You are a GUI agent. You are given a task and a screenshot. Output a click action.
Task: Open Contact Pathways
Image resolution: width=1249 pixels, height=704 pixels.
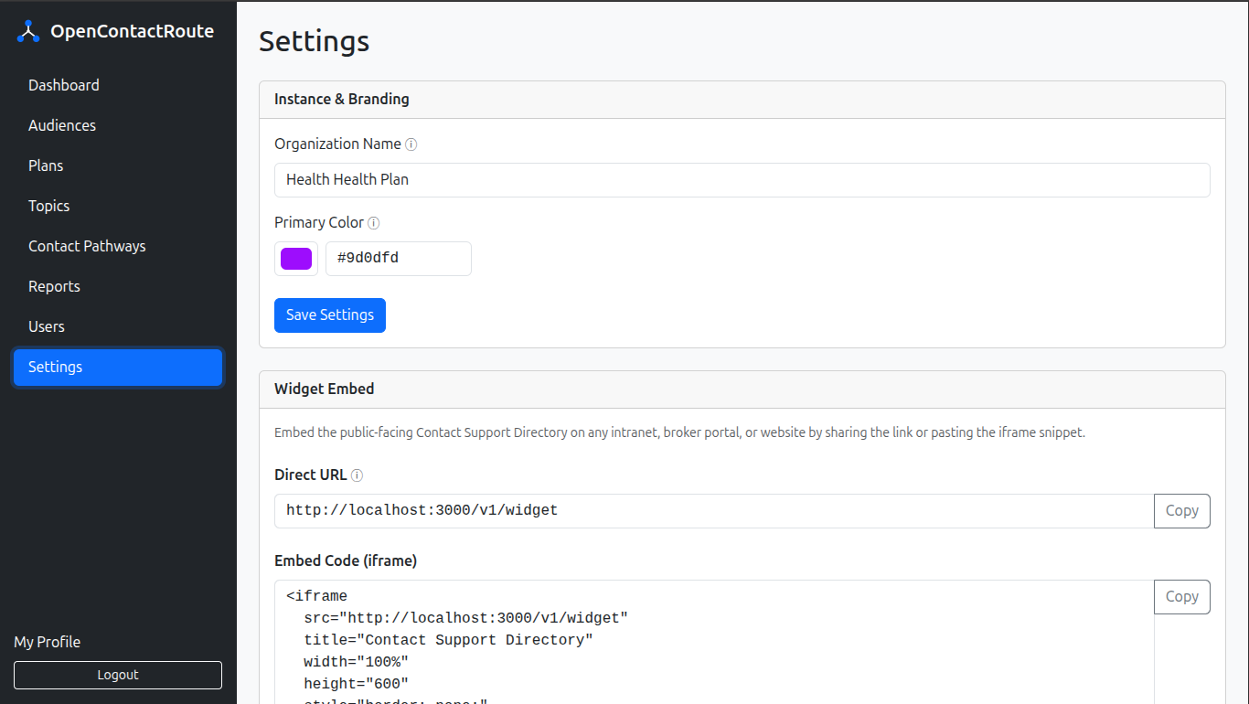(x=87, y=246)
